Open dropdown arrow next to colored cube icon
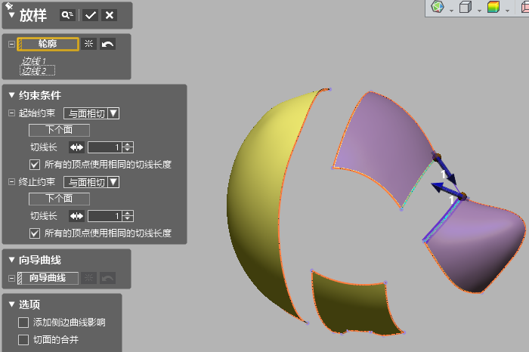 tap(507, 11)
